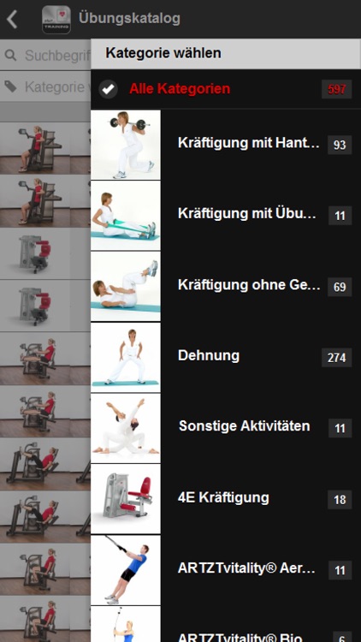Click the resistance band exercise thumbnail

point(126,216)
